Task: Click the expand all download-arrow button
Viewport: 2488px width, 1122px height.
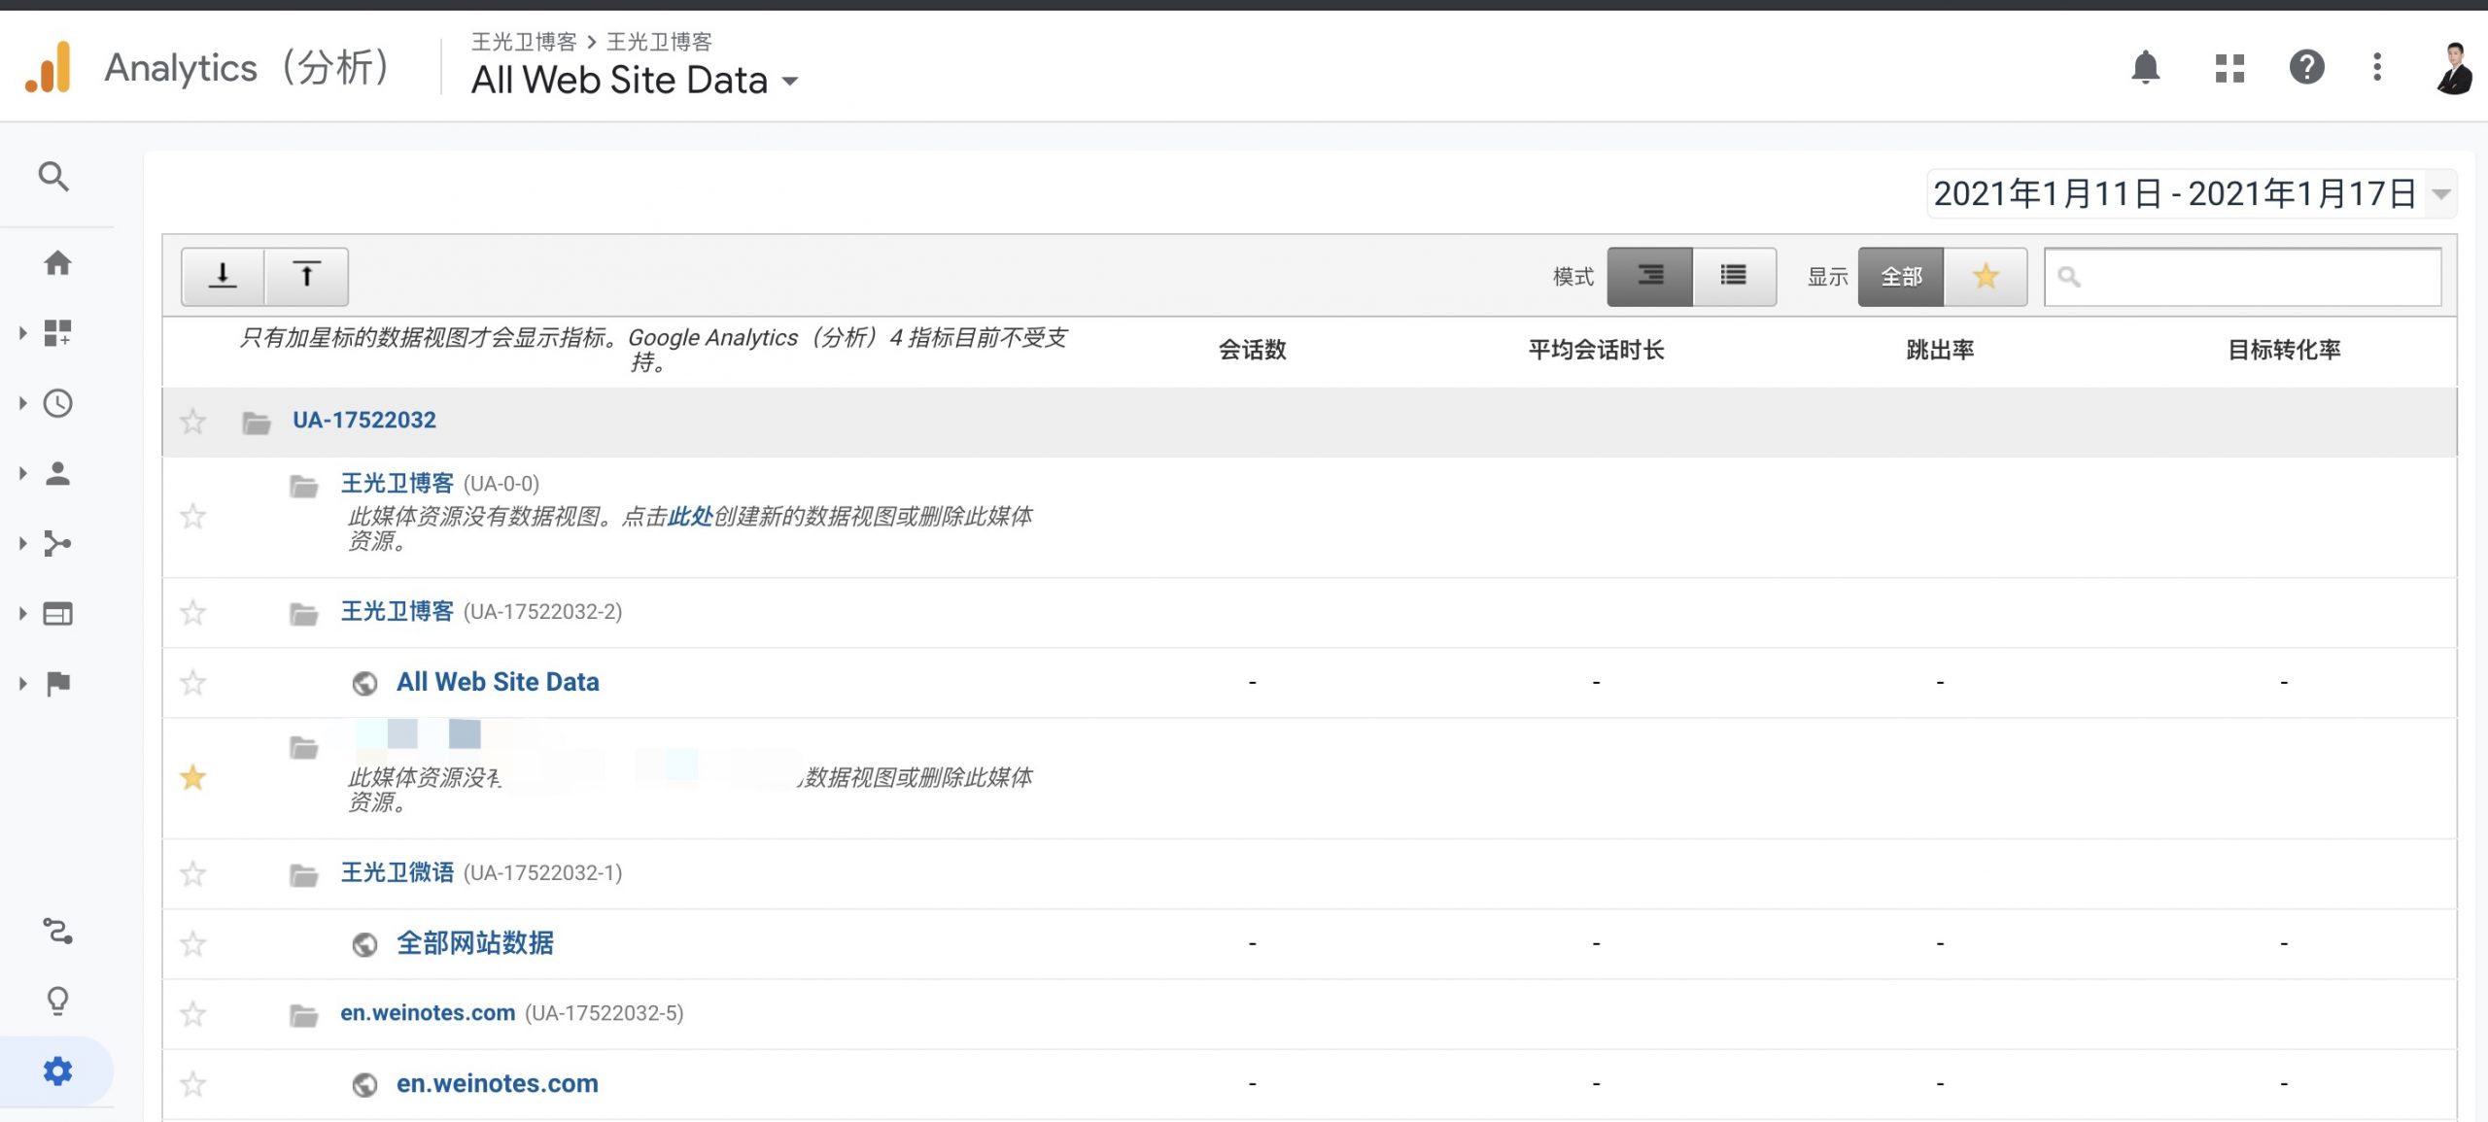Action: [223, 276]
